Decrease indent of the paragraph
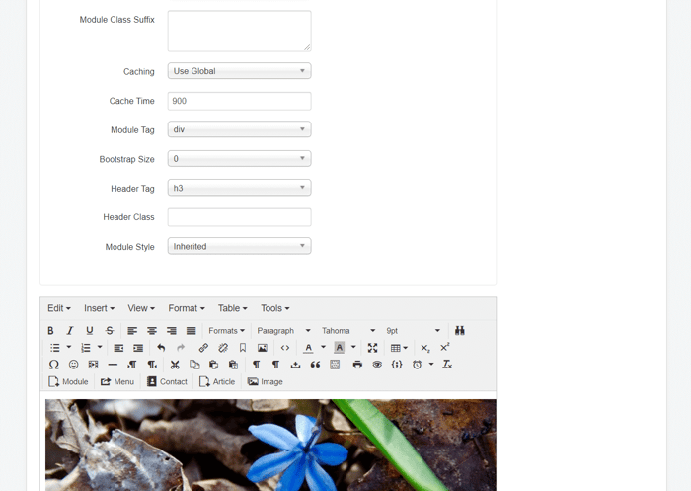Screen dimensions: 691x491 coord(118,348)
